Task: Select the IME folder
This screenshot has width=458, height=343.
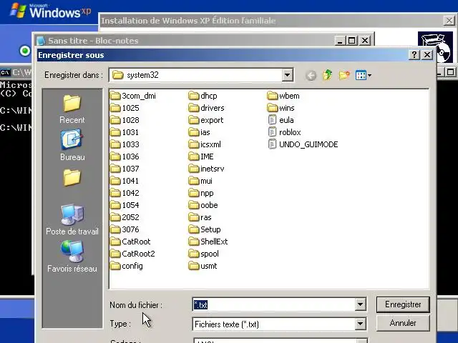Action: [201, 156]
